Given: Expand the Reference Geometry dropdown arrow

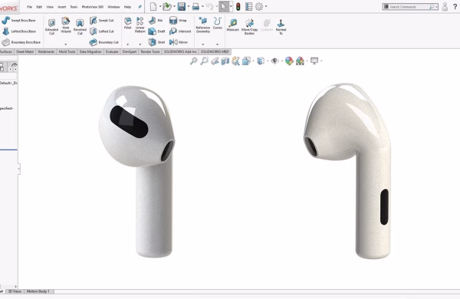Looking at the screenshot, I should tap(202, 44).
